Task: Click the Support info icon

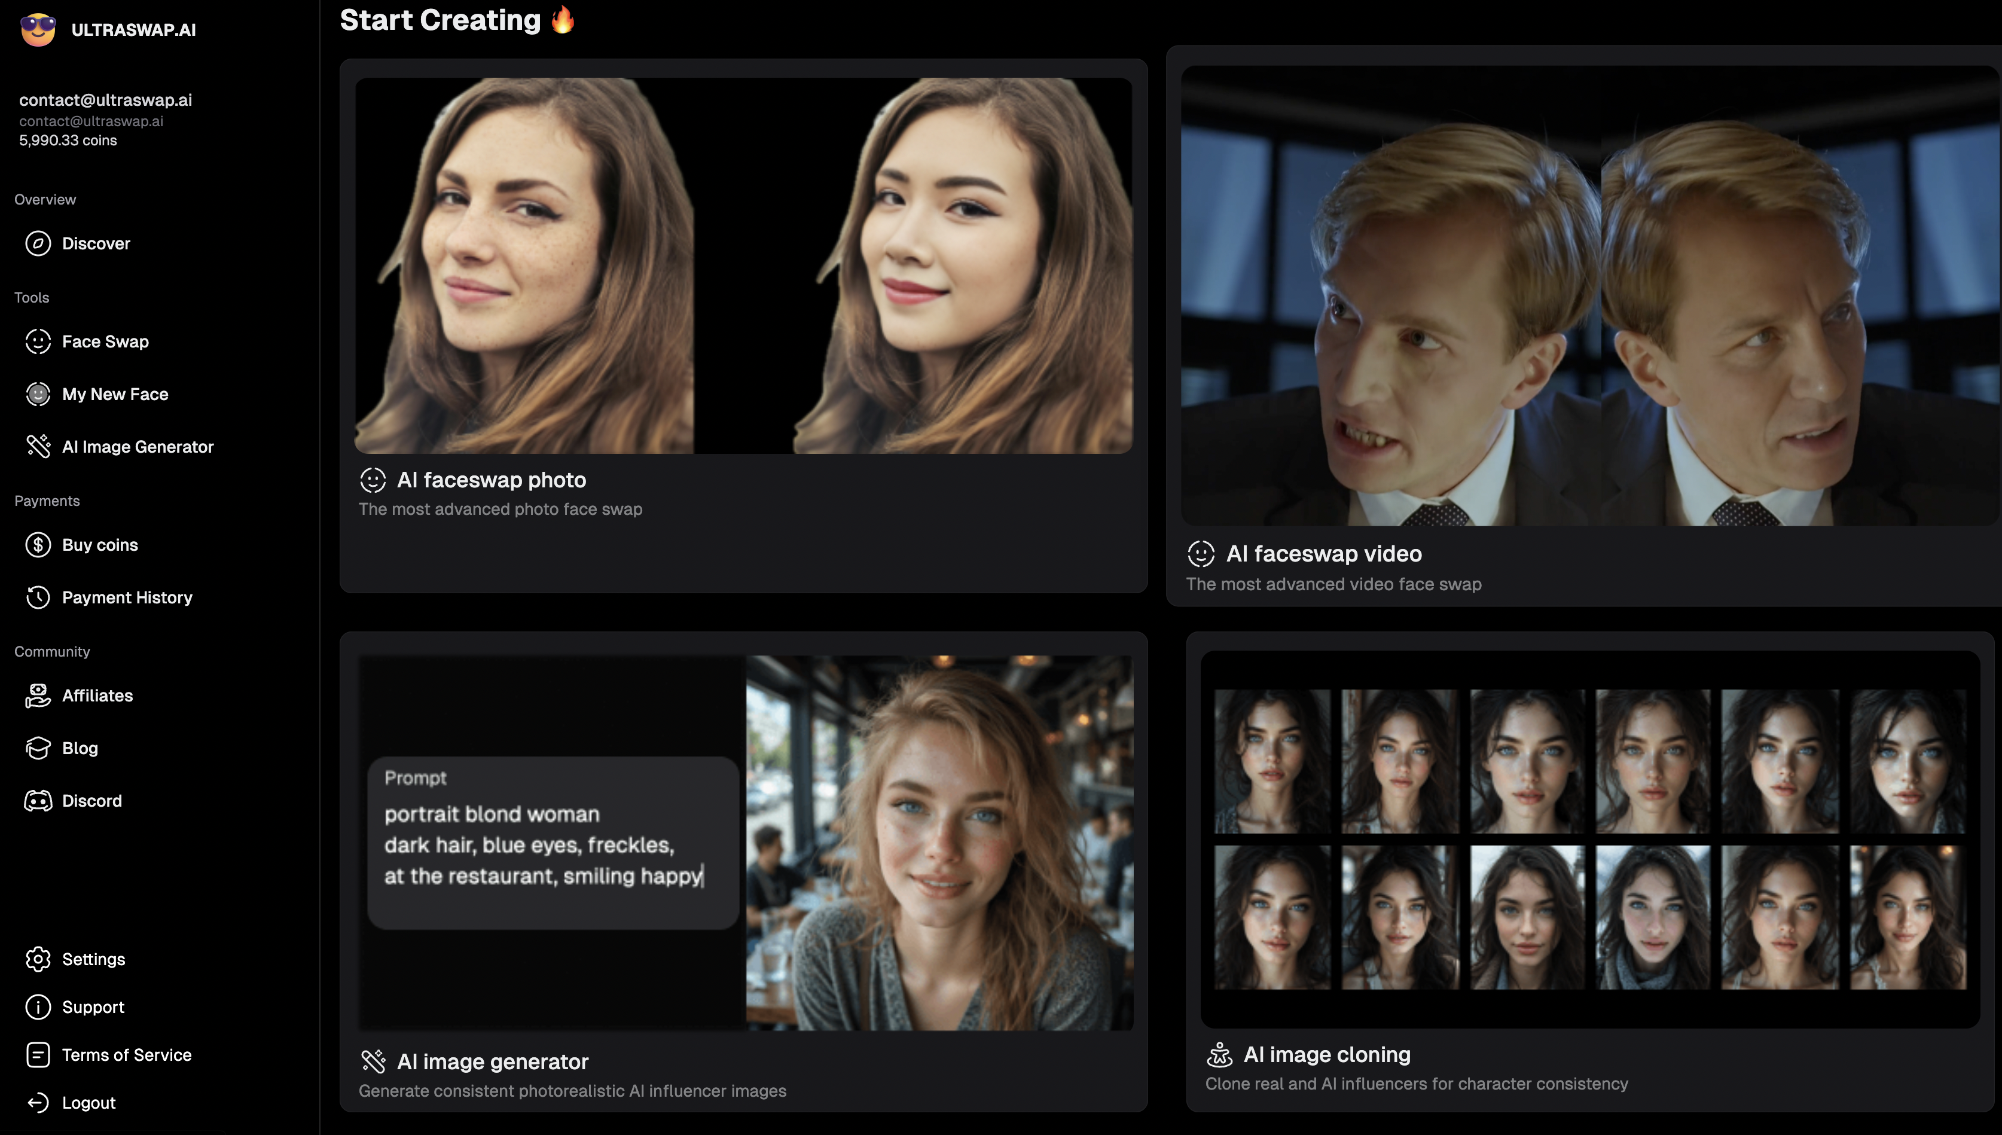Action: pyautogui.click(x=38, y=1007)
